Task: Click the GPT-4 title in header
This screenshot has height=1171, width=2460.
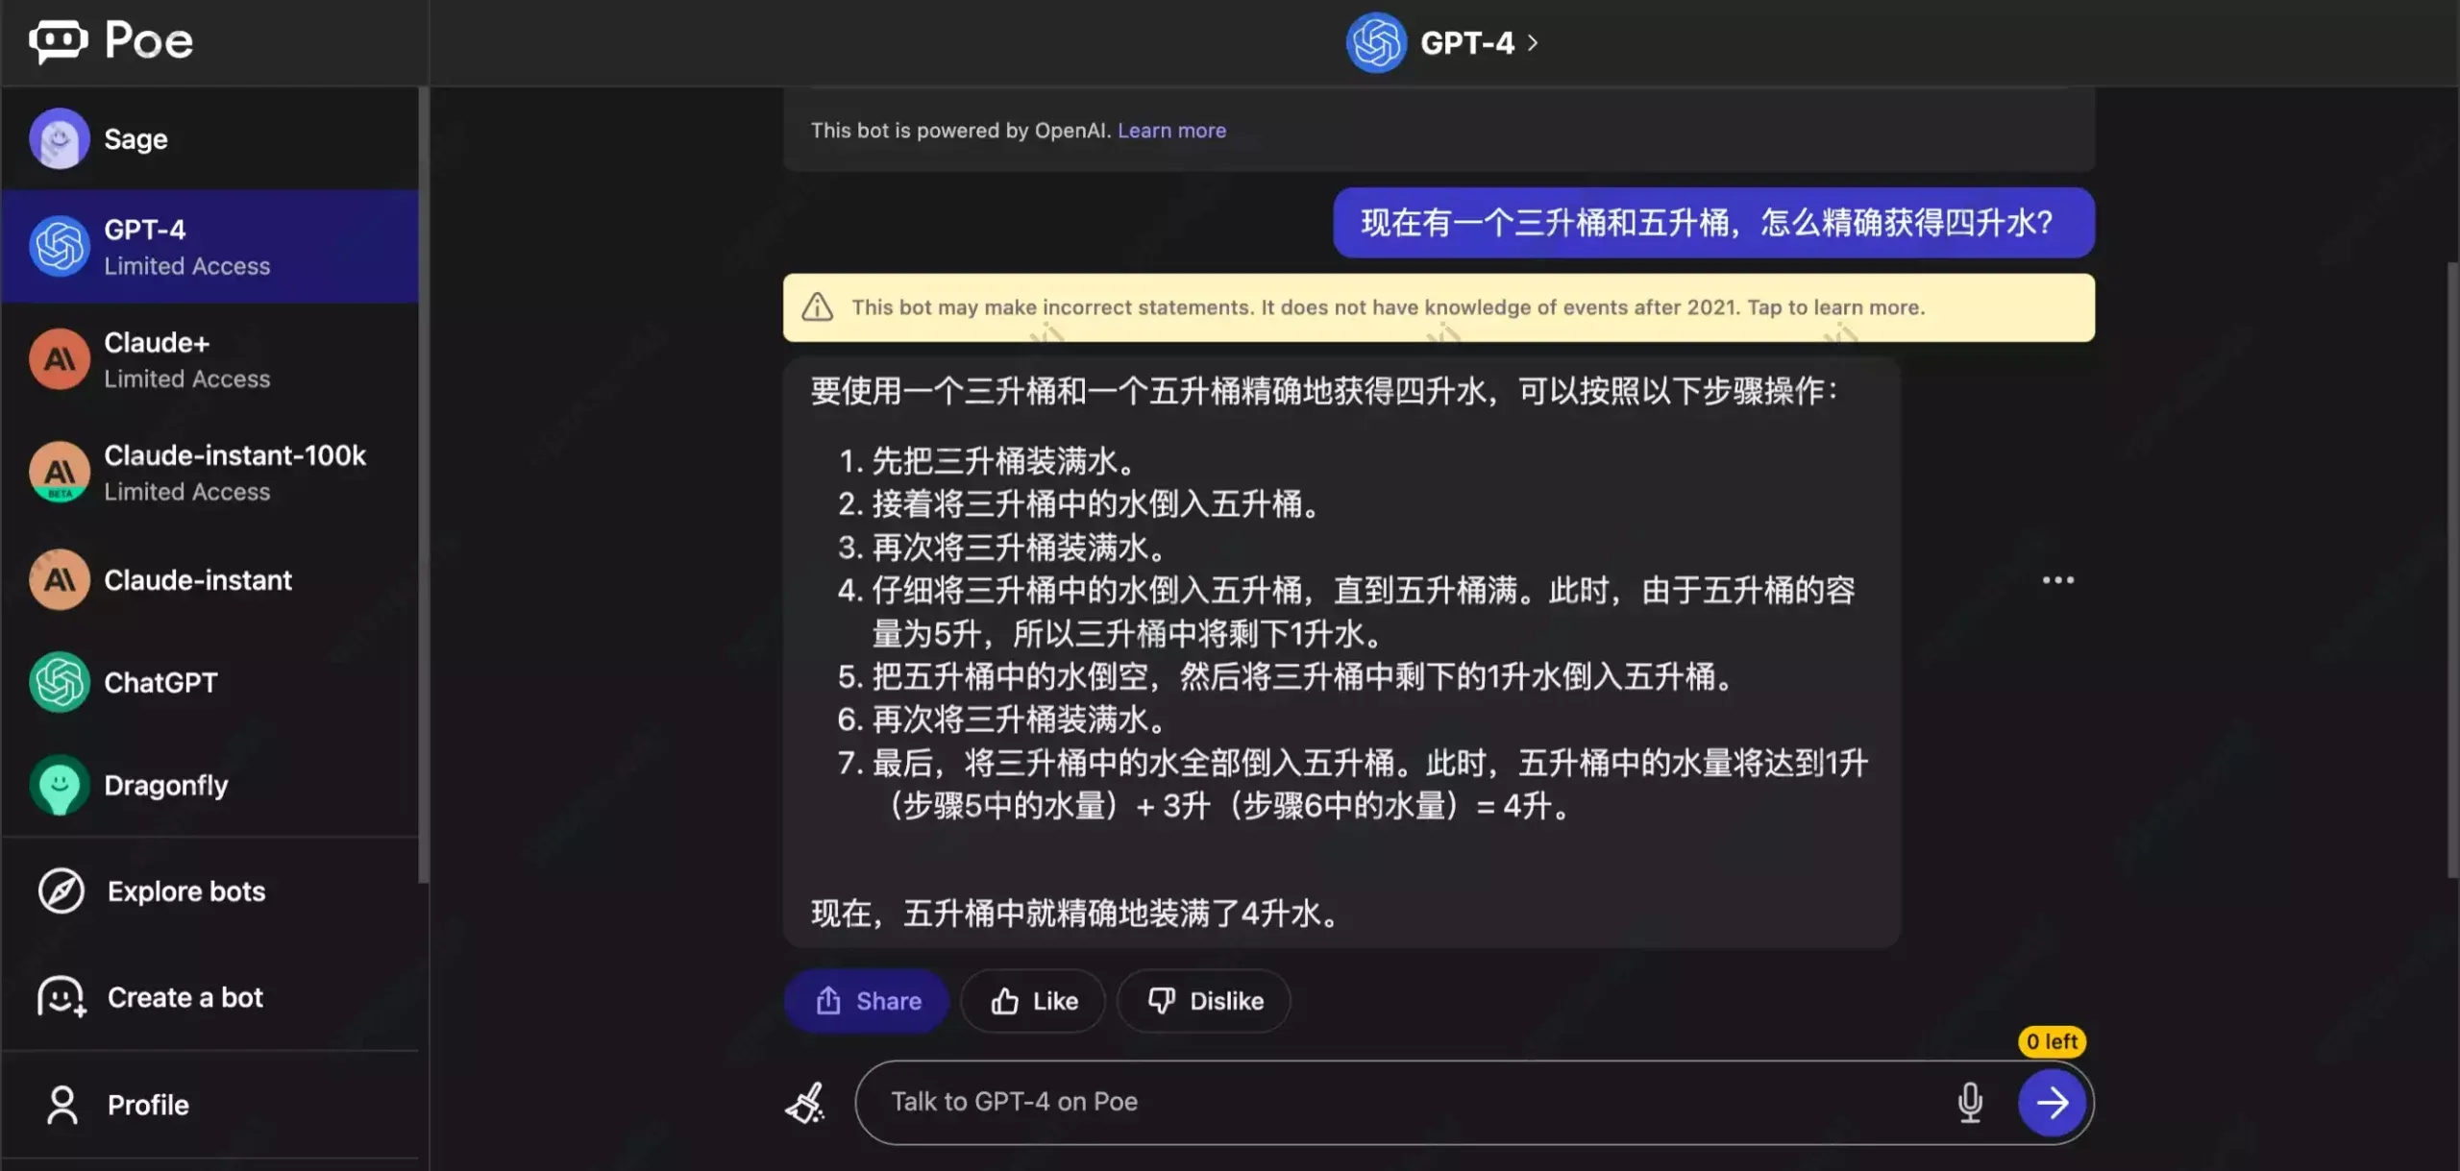Action: click(x=1466, y=42)
